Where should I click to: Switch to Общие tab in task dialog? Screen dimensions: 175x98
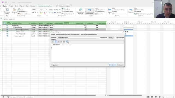click(x=53, y=35)
